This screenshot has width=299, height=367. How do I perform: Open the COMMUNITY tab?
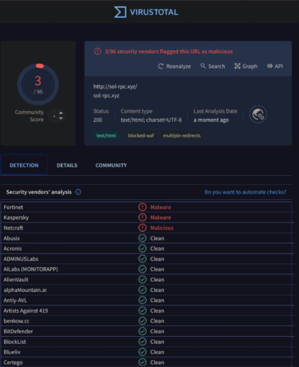point(111,165)
